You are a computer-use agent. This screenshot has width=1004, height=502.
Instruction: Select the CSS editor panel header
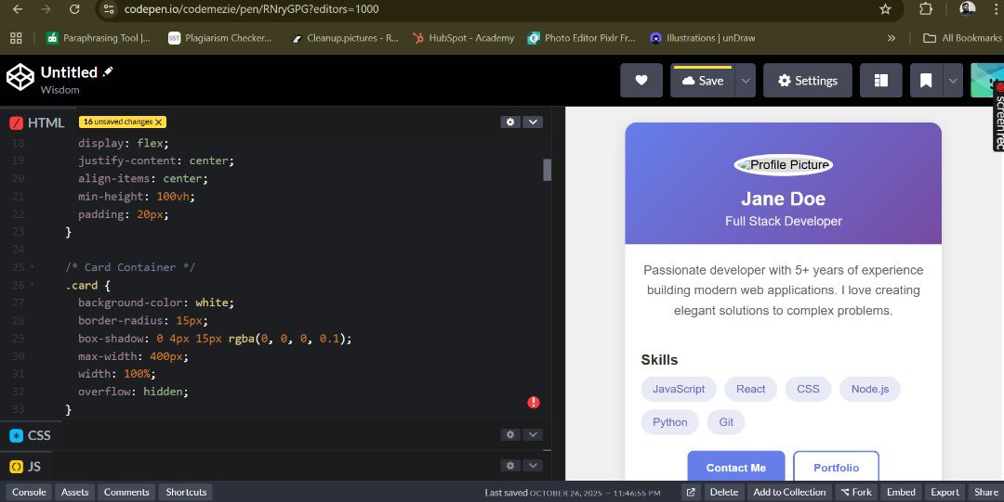pyautogui.click(x=30, y=435)
